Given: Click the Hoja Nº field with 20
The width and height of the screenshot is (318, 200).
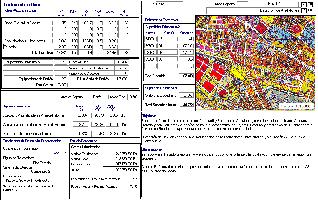Looking at the screenshot, I should [x=290, y=4].
